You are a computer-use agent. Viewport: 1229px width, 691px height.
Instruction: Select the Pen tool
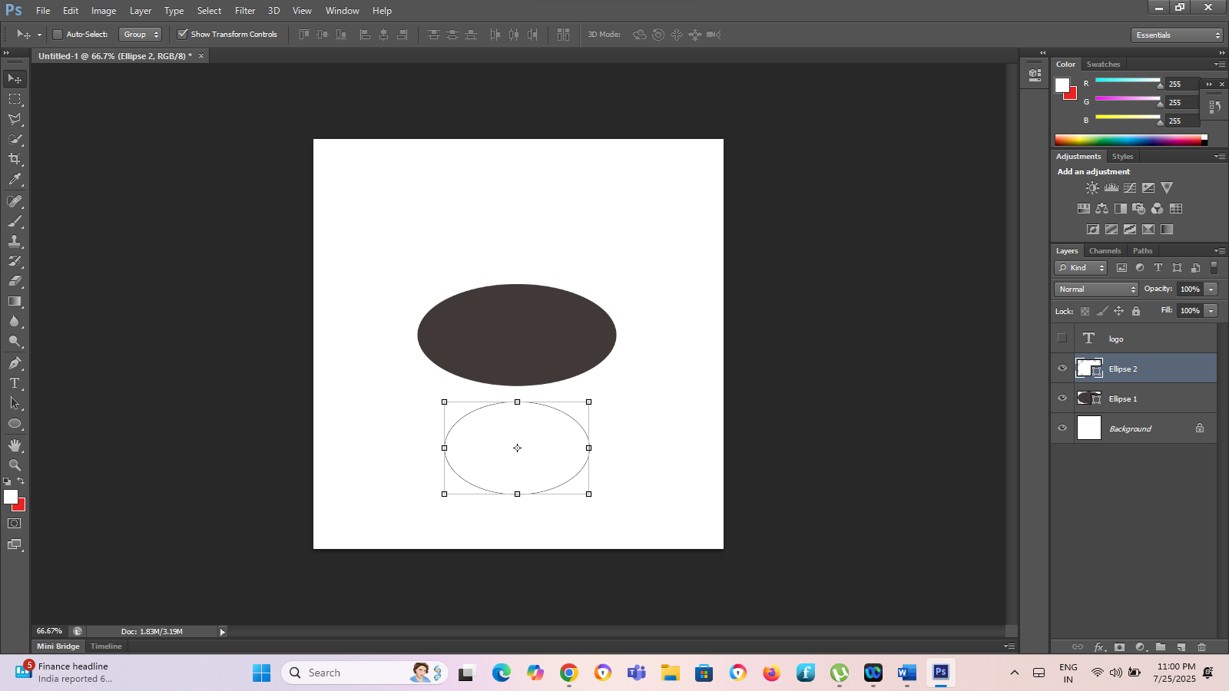point(15,363)
